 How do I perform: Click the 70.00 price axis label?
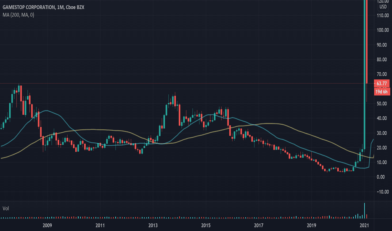pos(382,74)
